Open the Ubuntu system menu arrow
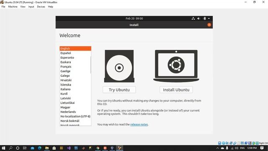268x151 pixels. pyautogui.click(x=209, y=18)
